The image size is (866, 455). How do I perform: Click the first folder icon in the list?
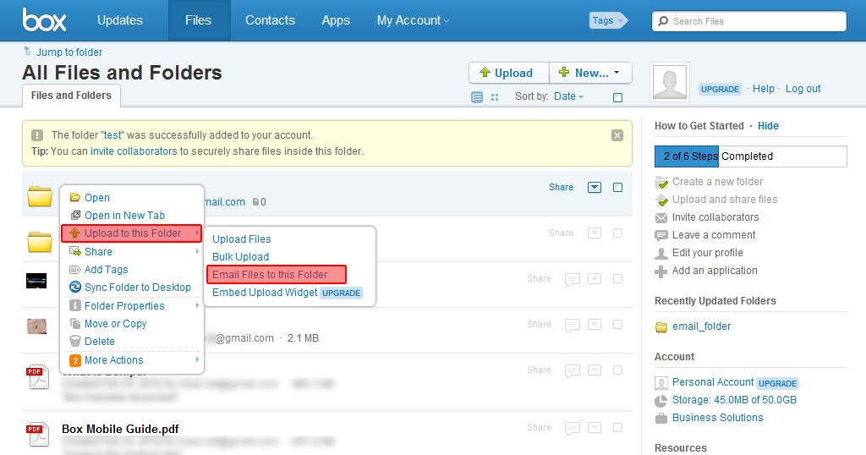40,196
